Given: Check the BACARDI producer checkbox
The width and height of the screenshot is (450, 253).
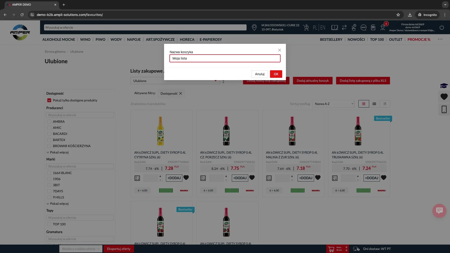Looking at the screenshot, I should pos(49,134).
